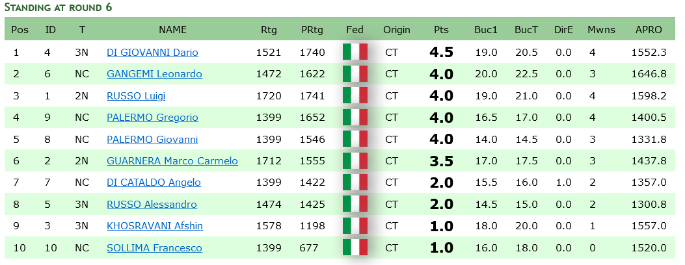This screenshot has height=265, width=685.
Task: Click the APRO column header
Action: (x=649, y=30)
